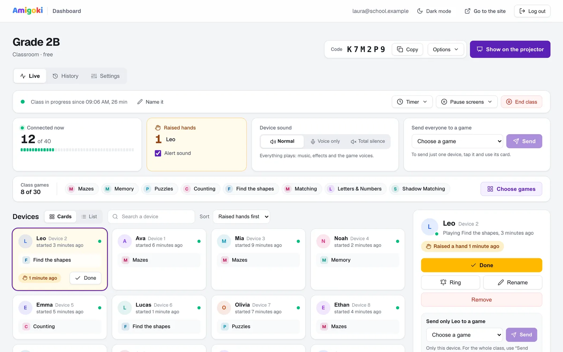
Task: Select Total silence sound mode
Action: [x=368, y=141]
